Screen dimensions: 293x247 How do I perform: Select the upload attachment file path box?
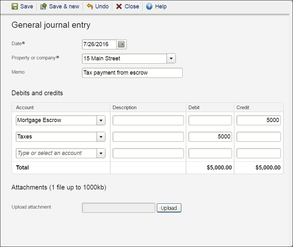pos(118,208)
